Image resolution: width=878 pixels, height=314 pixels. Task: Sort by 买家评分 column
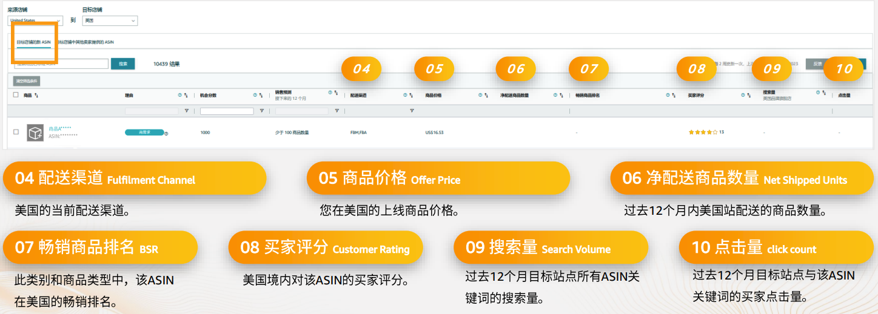coord(749,96)
